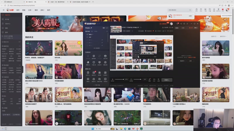
Task: Tick the checkbox of the topmost dimmed source
Action: click(87, 40)
